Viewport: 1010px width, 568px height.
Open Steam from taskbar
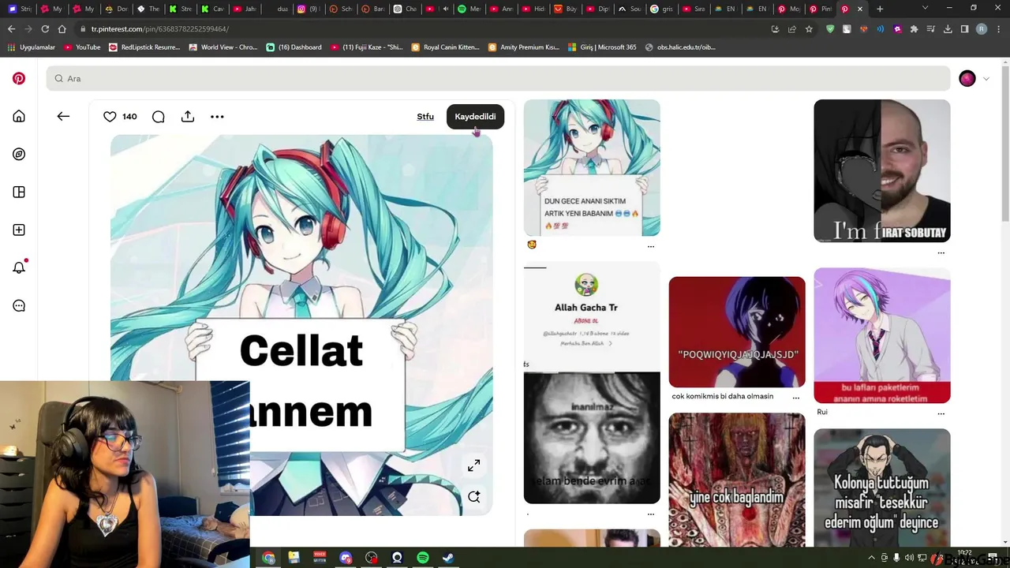coord(448,558)
